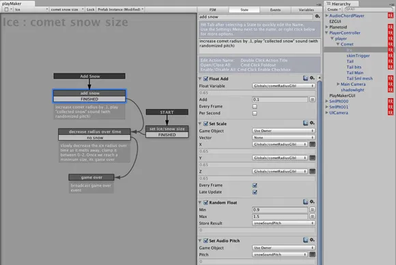Open Random Float action settings gear
This screenshot has width=396, height=265.
pos(312,202)
